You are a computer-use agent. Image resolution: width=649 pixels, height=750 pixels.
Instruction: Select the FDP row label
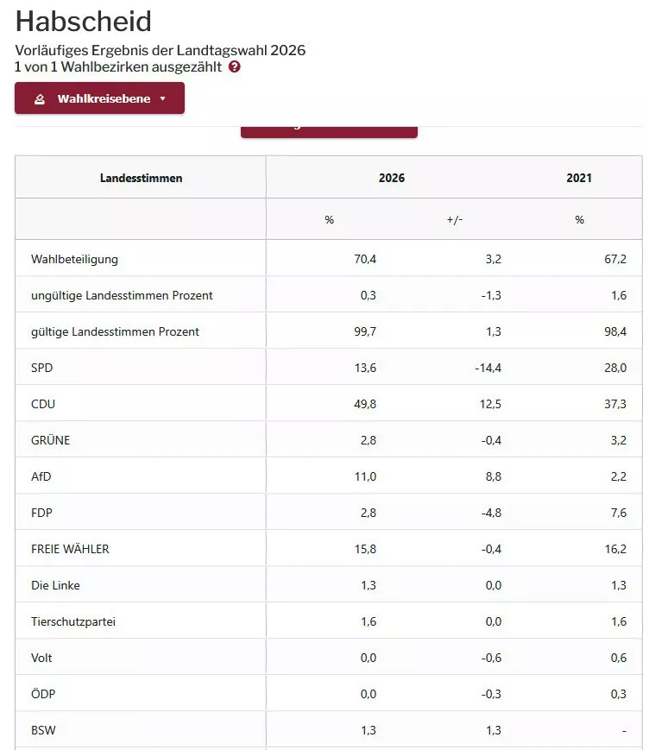click(x=41, y=513)
